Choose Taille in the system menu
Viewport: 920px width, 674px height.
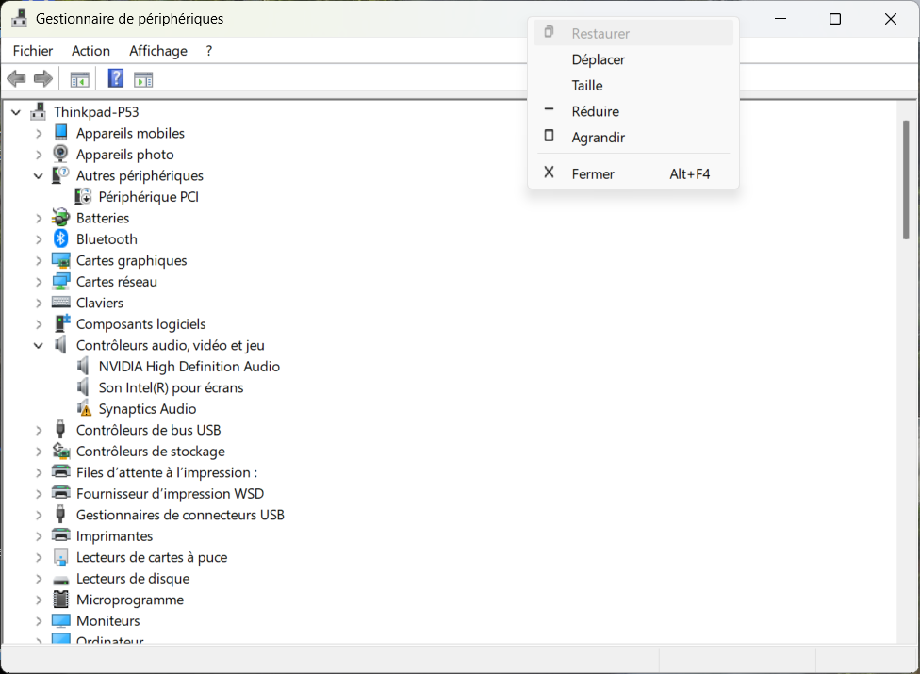click(x=633, y=86)
